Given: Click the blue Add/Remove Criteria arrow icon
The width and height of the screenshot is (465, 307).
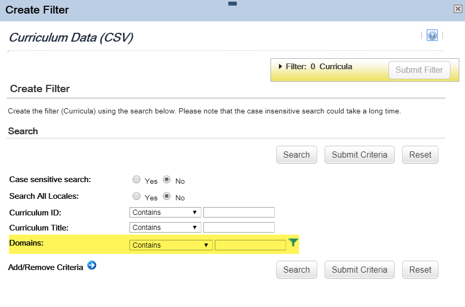Looking at the screenshot, I should click(92, 265).
